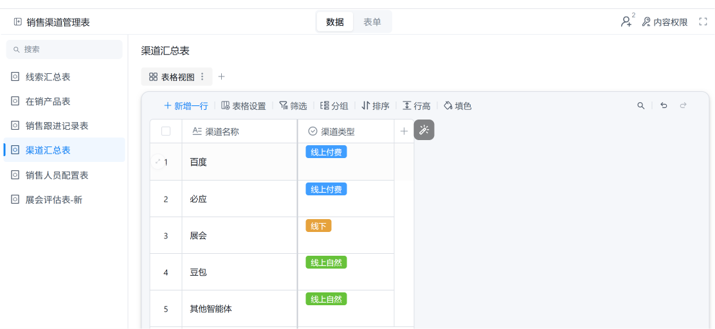Image resolution: width=715 pixels, height=329 pixels.
Task: Select the 展会 cell
Action: 239,236
